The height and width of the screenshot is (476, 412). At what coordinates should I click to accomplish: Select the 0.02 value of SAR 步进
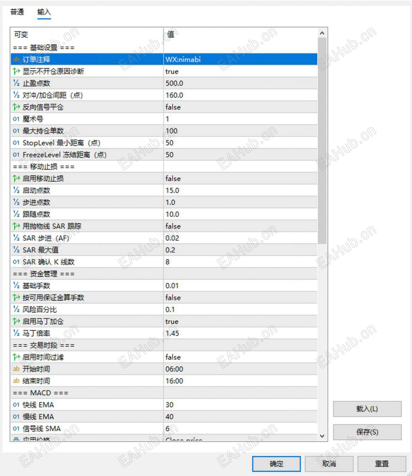[240, 238]
